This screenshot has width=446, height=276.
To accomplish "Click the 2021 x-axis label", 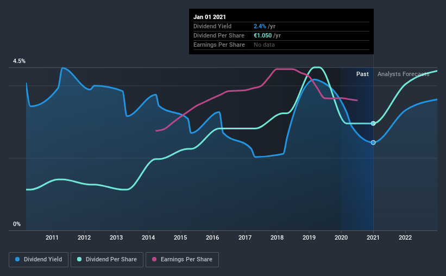I will pos(373,237).
